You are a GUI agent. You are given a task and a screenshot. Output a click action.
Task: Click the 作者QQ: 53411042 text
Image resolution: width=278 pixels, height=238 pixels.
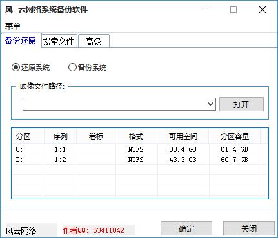pos(94,230)
